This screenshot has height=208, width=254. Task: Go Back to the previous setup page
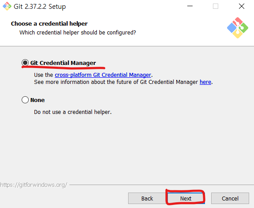147,198
